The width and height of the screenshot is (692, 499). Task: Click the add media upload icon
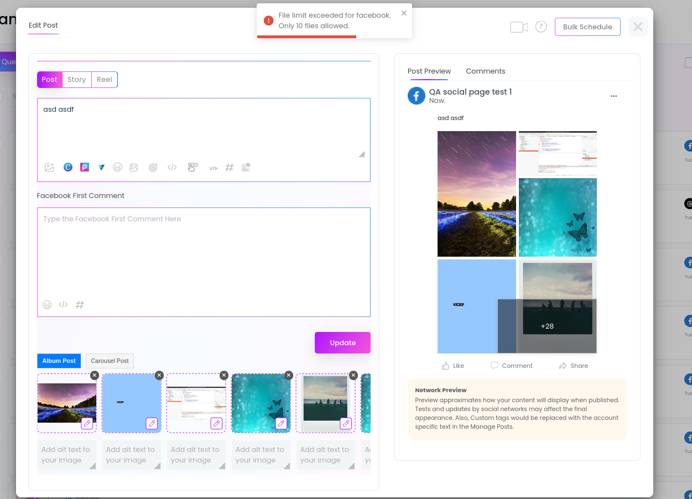[50, 167]
